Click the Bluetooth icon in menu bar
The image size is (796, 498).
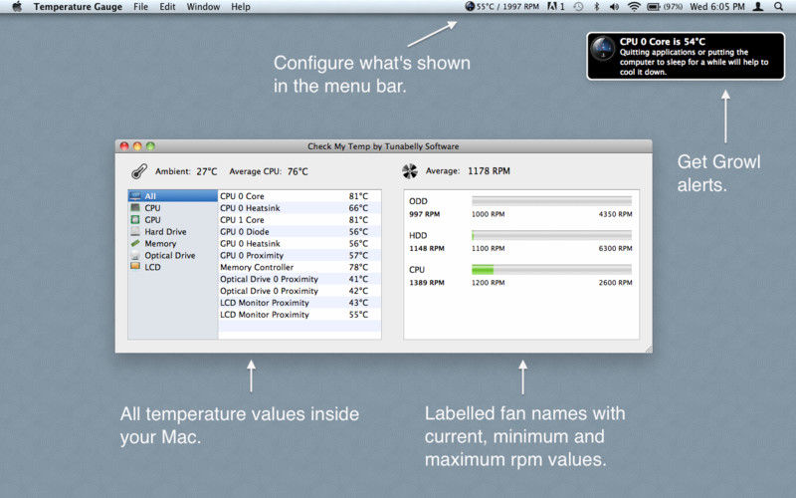597,7
